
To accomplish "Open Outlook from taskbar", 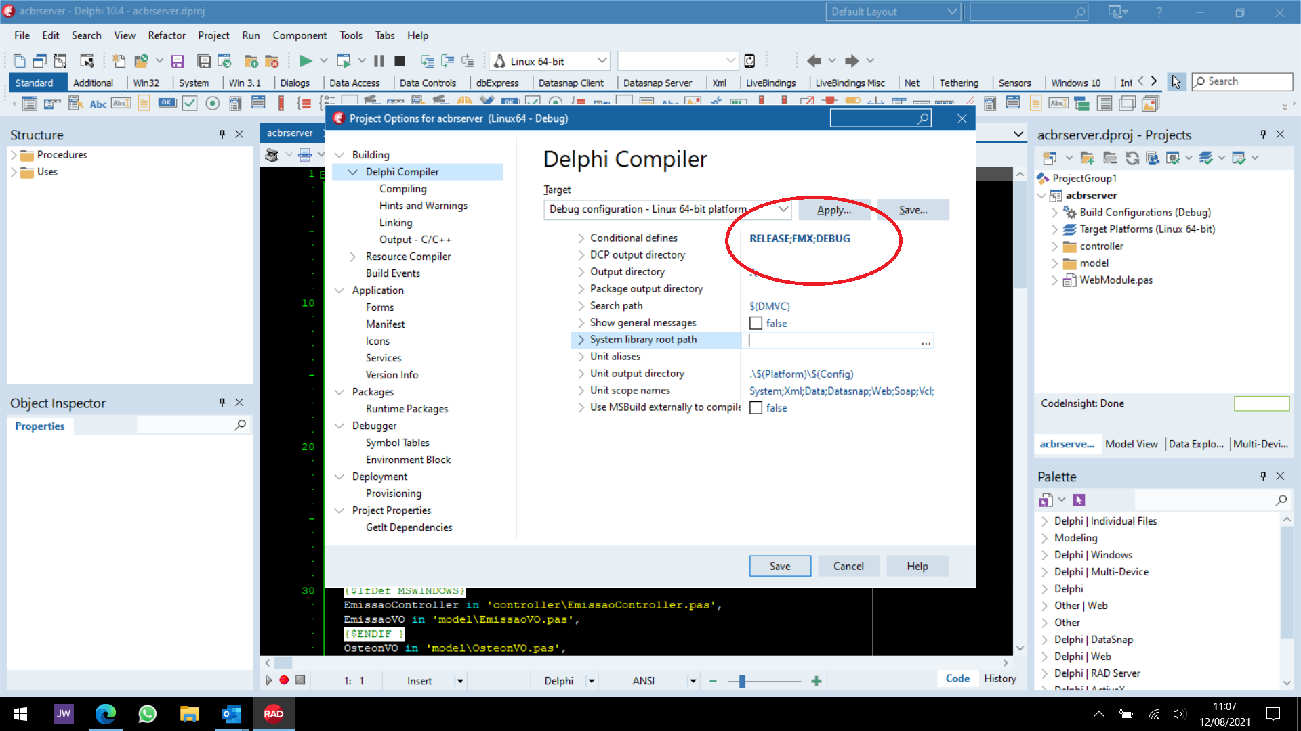I will tap(231, 713).
